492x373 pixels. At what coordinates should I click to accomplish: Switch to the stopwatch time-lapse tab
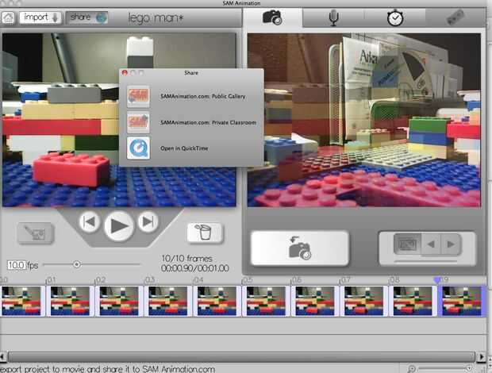point(395,17)
